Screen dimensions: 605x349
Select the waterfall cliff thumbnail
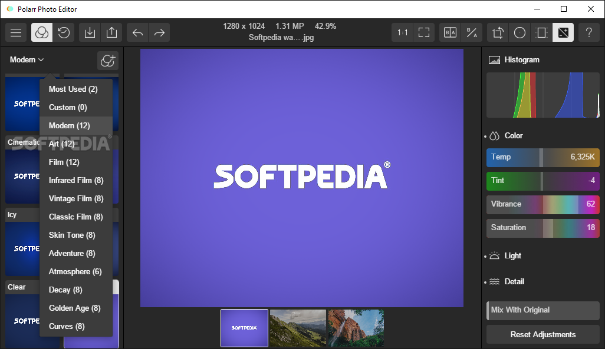point(356,328)
